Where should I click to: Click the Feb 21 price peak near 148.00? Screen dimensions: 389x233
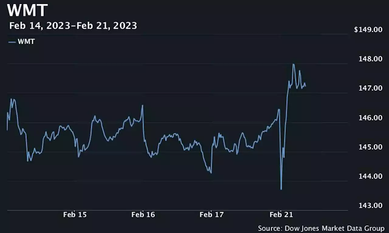coord(293,64)
